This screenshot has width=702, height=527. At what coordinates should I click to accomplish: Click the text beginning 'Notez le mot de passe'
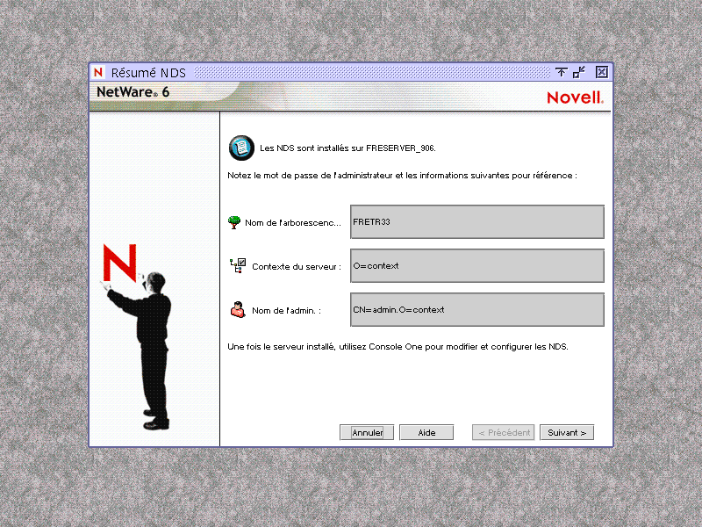(x=402, y=176)
